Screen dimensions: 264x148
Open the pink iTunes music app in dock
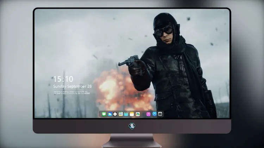click(148, 114)
